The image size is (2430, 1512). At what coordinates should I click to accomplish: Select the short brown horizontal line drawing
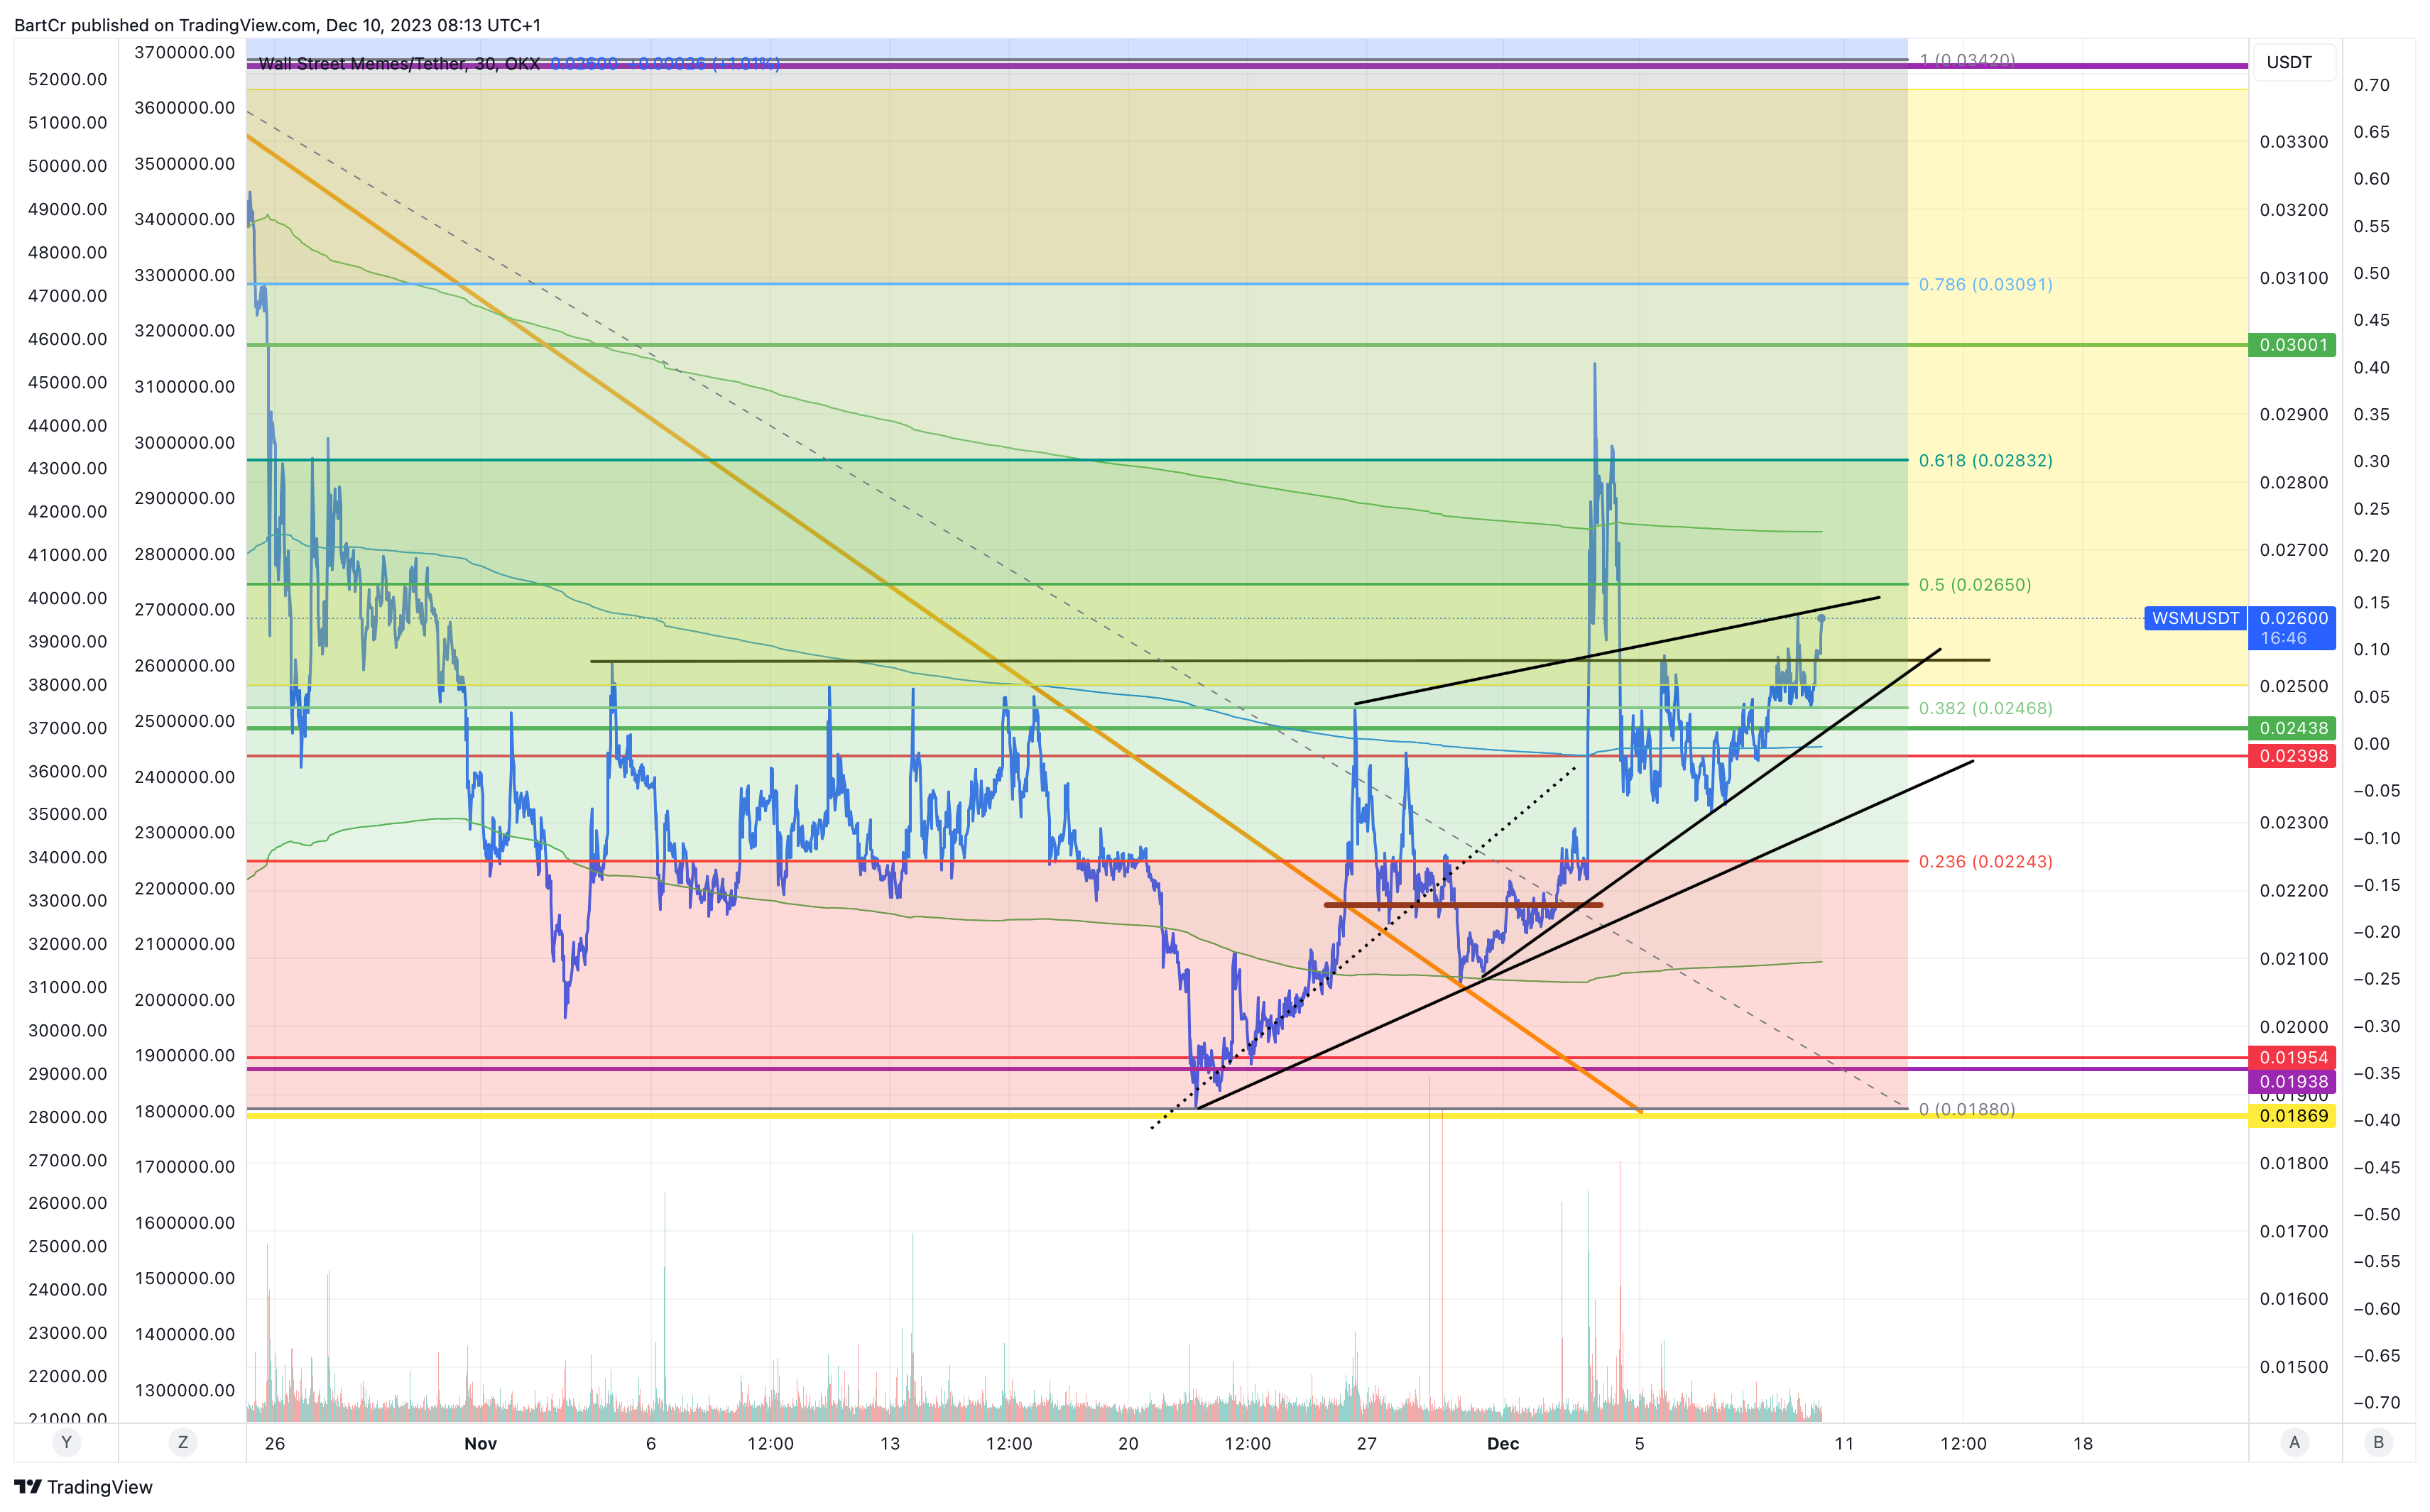coord(1463,905)
